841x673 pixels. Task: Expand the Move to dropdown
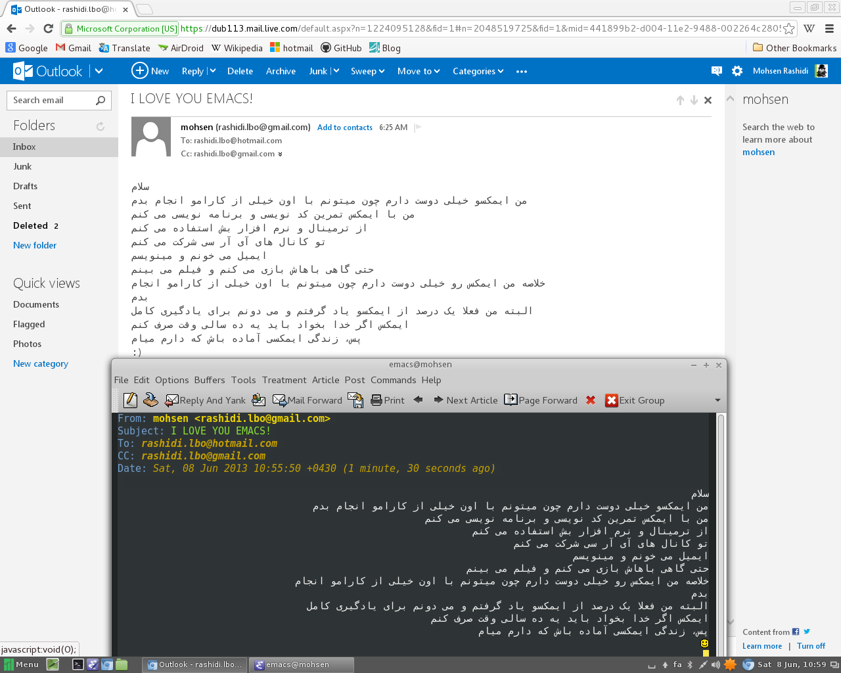(x=419, y=71)
